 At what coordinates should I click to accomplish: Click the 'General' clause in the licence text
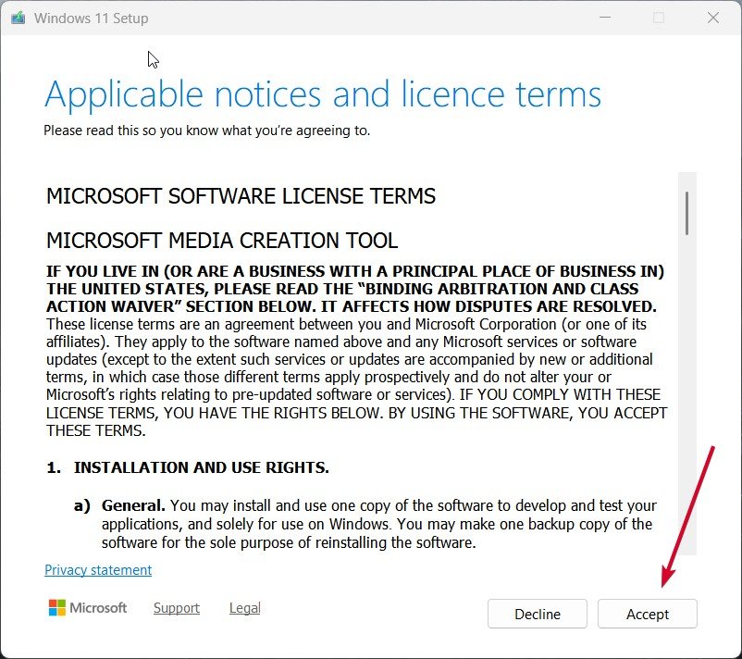pyautogui.click(x=134, y=505)
